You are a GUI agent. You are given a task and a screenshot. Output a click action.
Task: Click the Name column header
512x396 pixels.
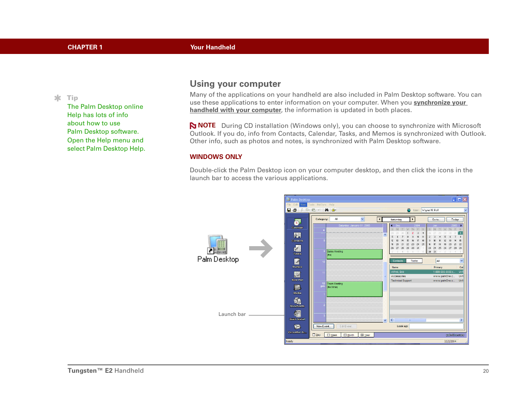click(x=411, y=267)
